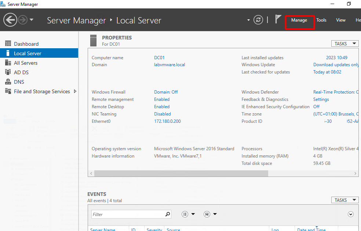Click IE Enhanced Security Configuration Off link

[x=316, y=107]
